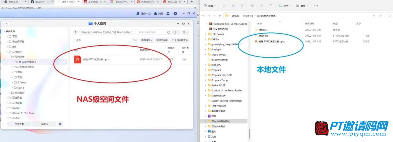Viewport: 393px width, 142px height.
Task: Open the 任务中心 task center
Action: click(x=143, y=14)
